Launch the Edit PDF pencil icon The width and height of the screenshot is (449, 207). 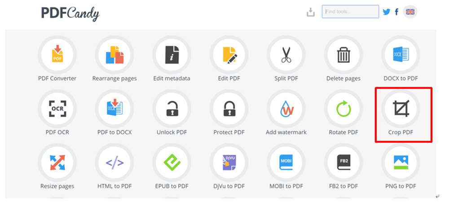click(x=229, y=55)
